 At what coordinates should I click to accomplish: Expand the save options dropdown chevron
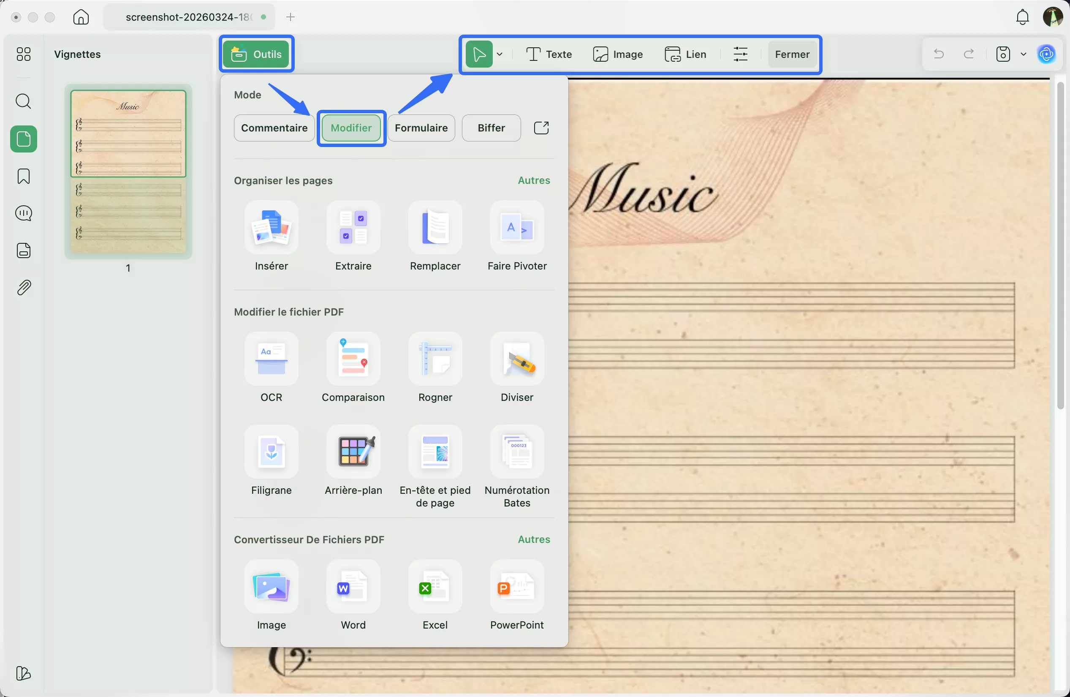tap(1023, 54)
